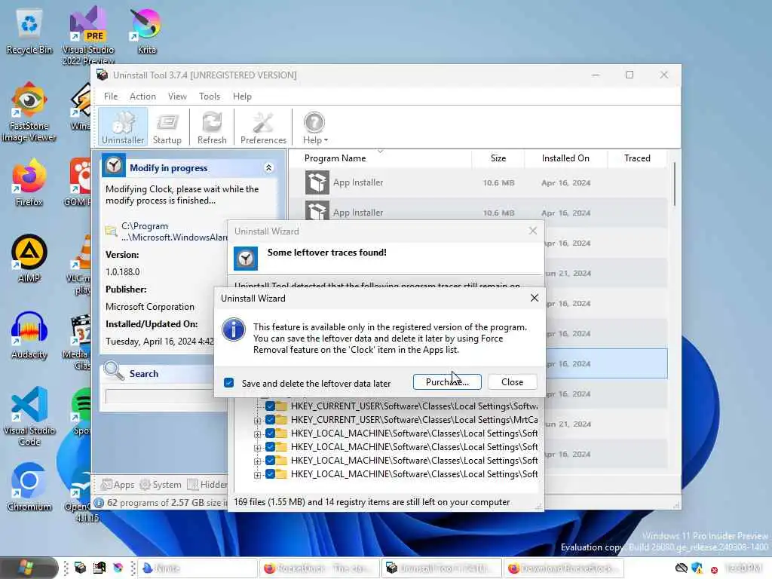
Task: Sort by Installed On column
Action: (565, 158)
